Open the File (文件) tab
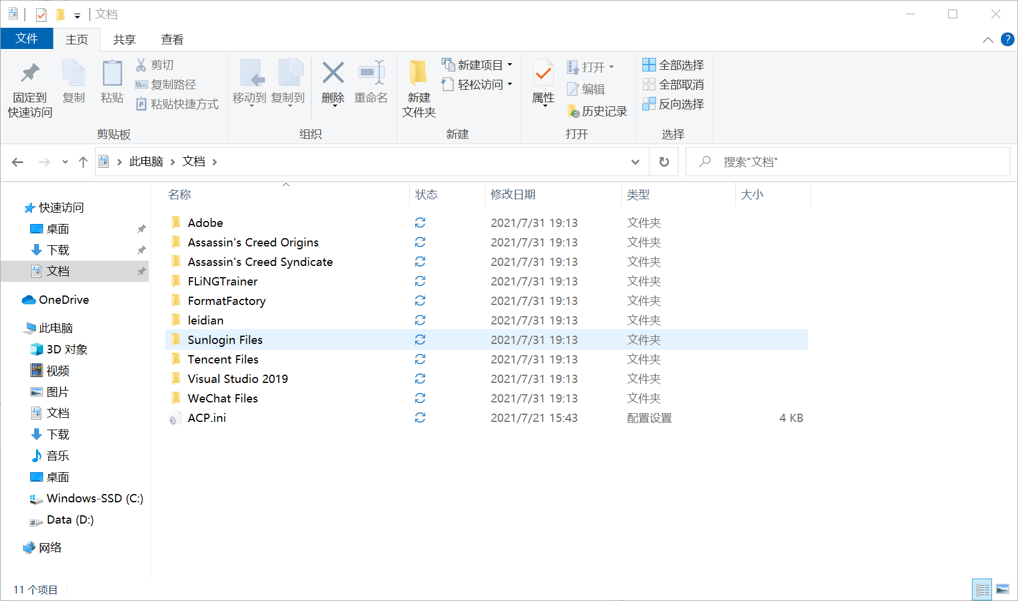The width and height of the screenshot is (1018, 601). 27,39
